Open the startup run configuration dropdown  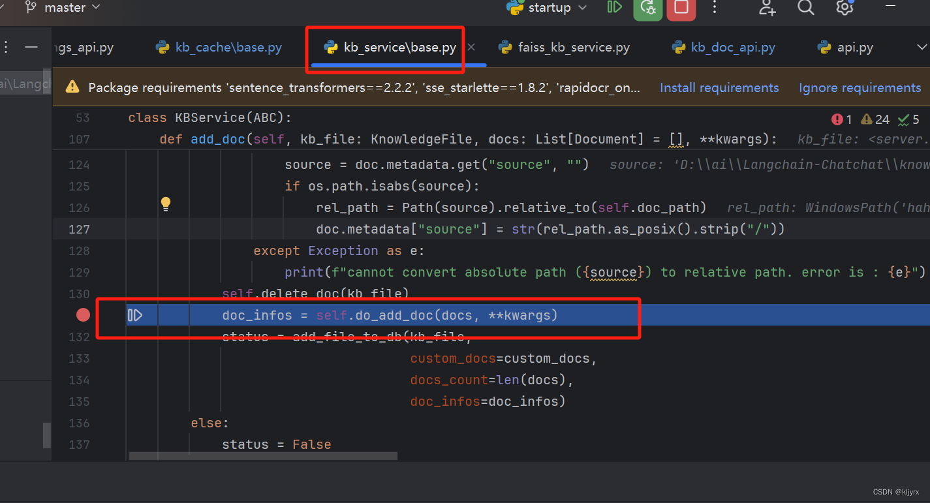click(x=547, y=8)
